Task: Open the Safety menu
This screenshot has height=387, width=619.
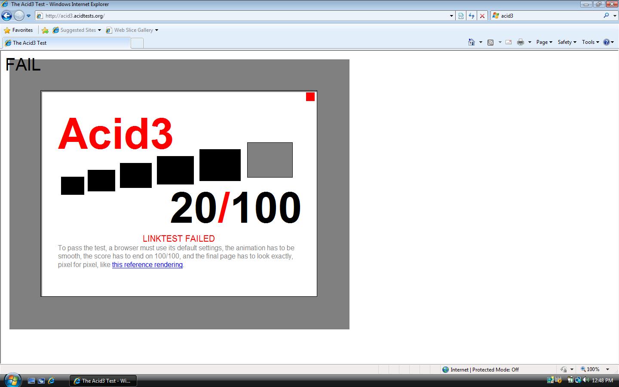Action: [567, 42]
